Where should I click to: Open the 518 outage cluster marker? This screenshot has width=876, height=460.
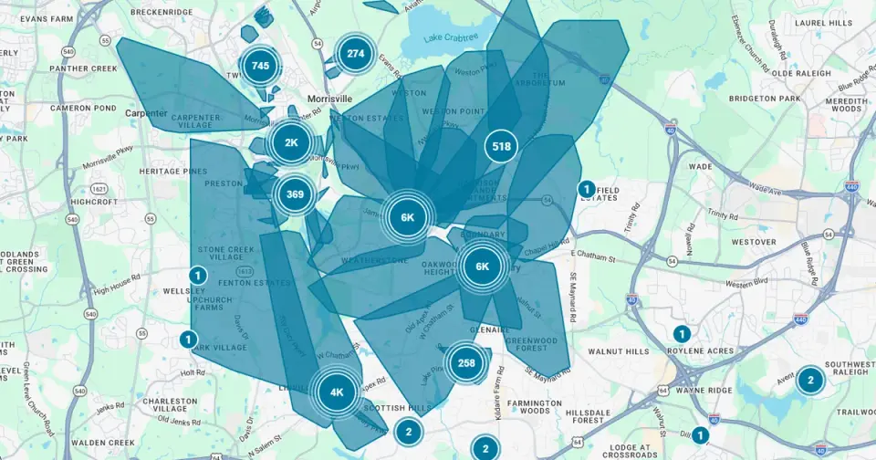pos(501,146)
